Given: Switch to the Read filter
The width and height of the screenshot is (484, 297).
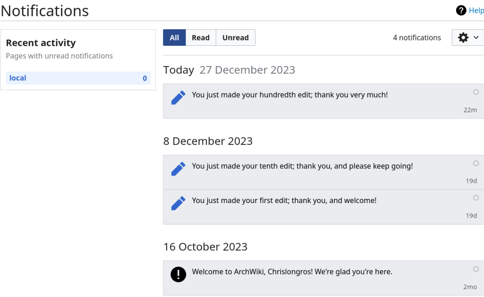Looking at the screenshot, I should pos(201,38).
